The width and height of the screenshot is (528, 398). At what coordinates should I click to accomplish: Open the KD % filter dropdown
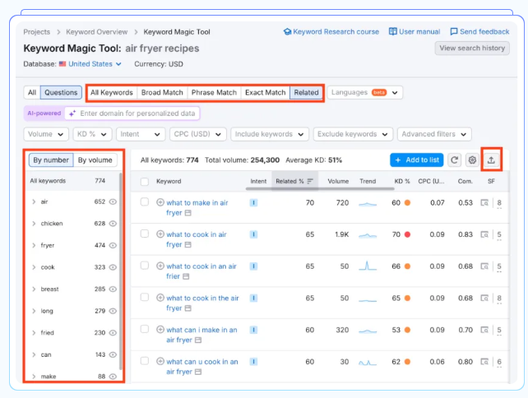click(92, 134)
